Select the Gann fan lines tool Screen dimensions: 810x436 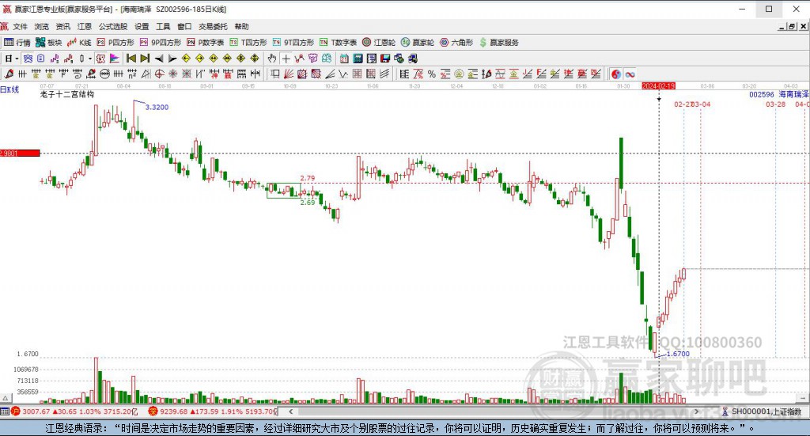coord(289,74)
